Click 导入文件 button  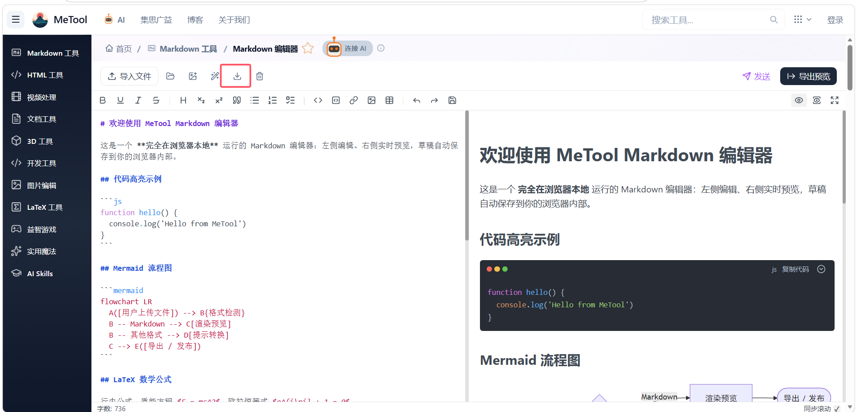tap(129, 76)
